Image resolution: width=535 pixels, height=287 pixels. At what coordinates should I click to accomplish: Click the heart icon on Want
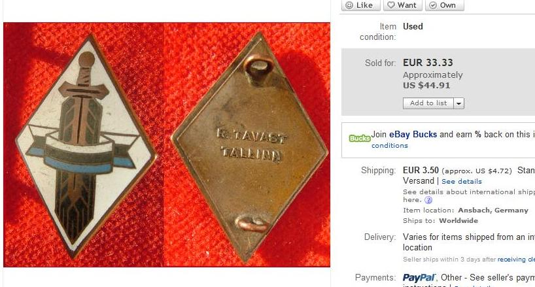coord(391,5)
